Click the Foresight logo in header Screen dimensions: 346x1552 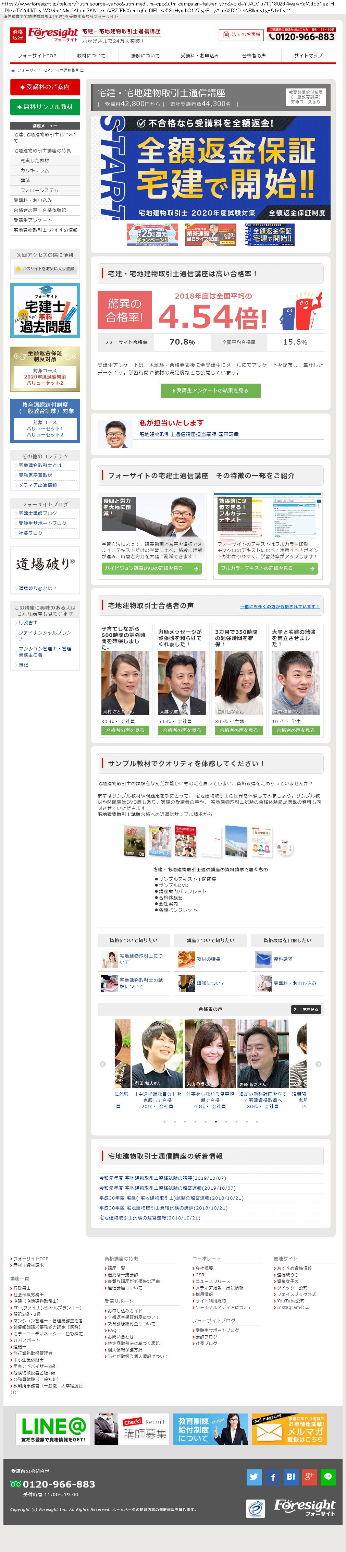pyautogui.click(x=53, y=34)
